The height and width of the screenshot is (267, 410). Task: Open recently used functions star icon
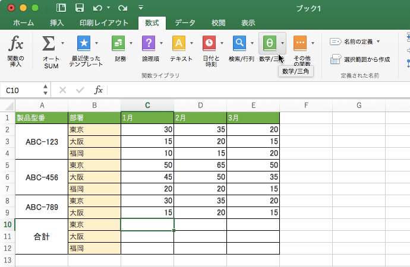point(84,43)
